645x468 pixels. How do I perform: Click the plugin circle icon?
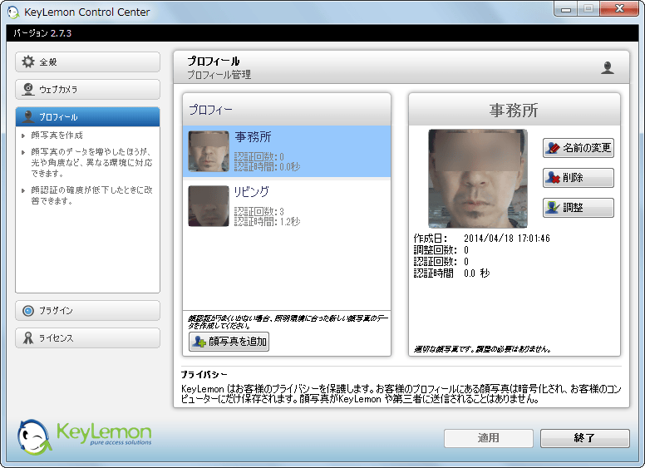click(x=28, y=311)
